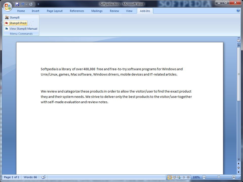Run the StampIt Print command
The height and width of the screenshot is (182, 243).
click(x=16, y=23)
